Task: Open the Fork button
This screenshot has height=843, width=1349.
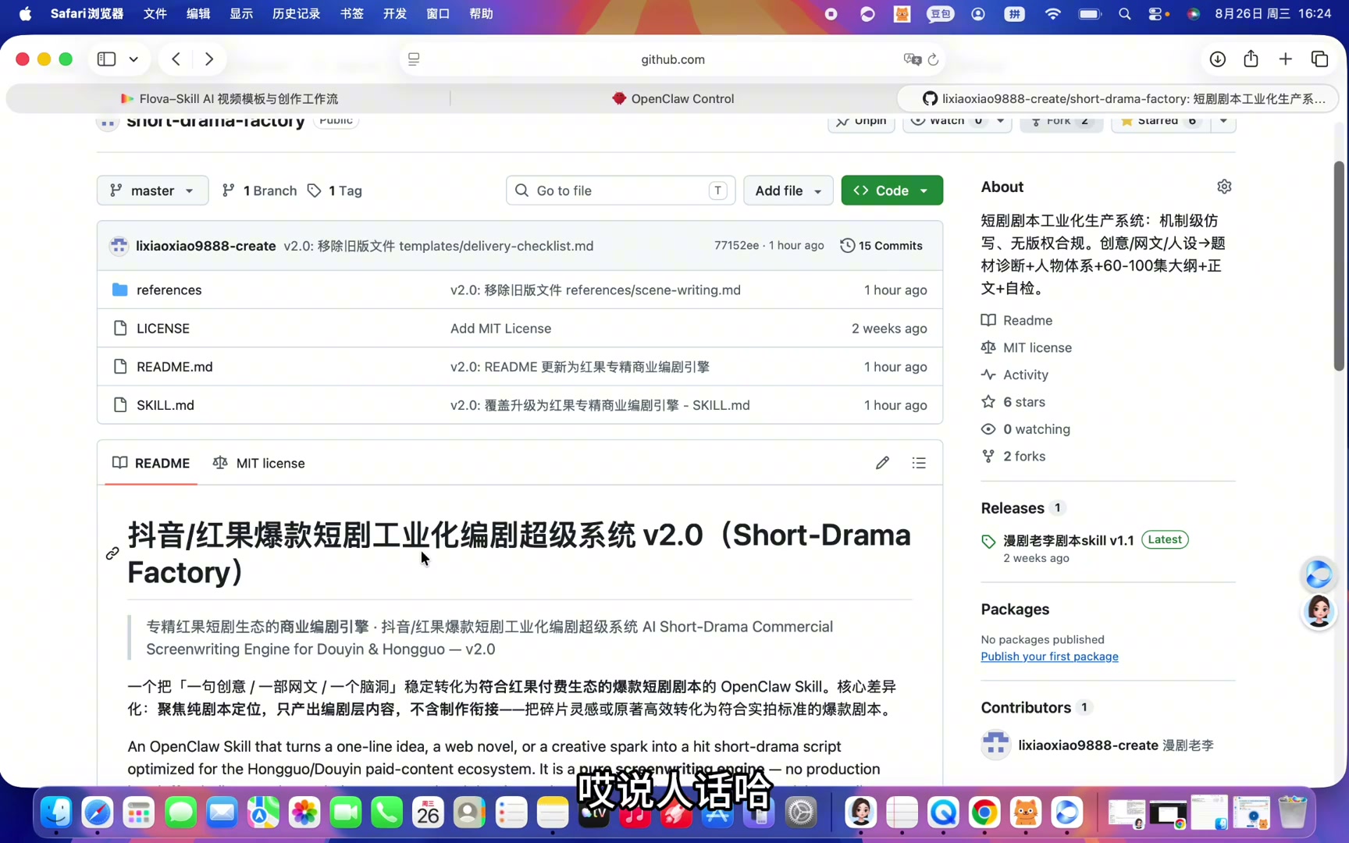Action: (1060, 121)
